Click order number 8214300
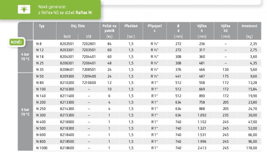This screenshot has height=158, width=267. pyautogui.click(x=67, y=109)
